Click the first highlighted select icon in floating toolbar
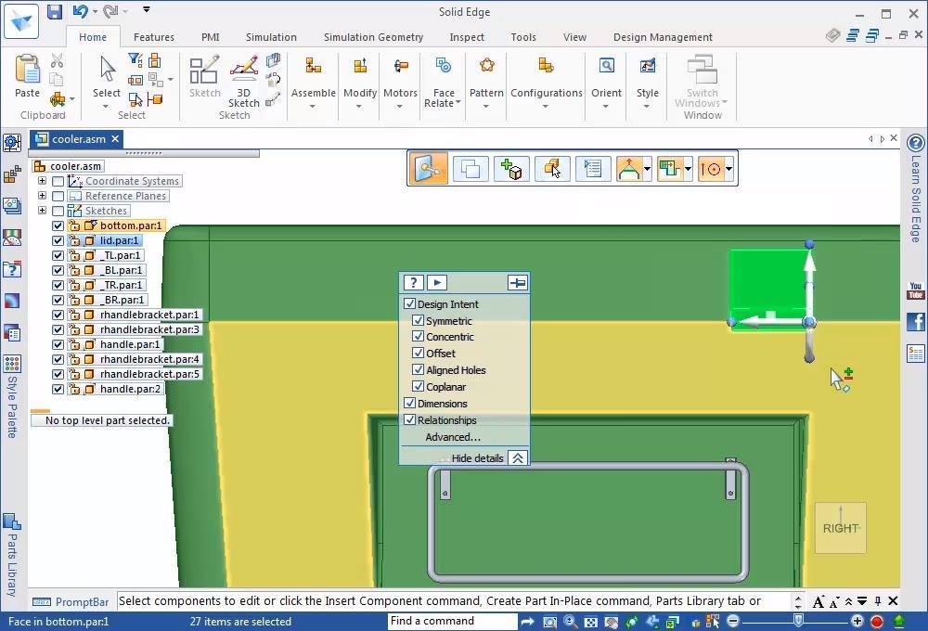 point(429,169)
